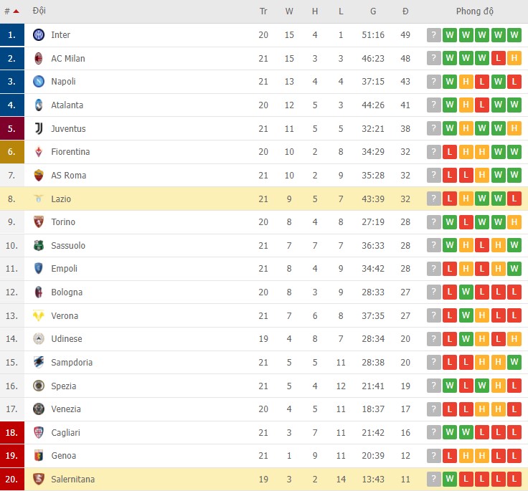Open the Salernitana team page
Image resolution: width=528 pixels, height=491 pixels.
[72, 480]
